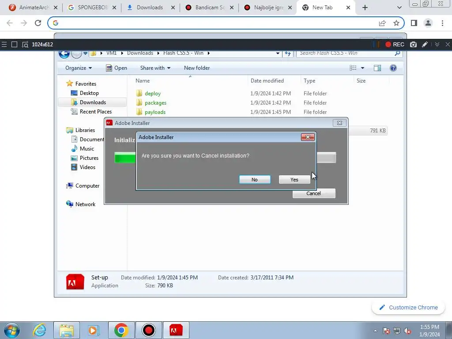Select Videos library
The image size is (452, 339).
87,167
